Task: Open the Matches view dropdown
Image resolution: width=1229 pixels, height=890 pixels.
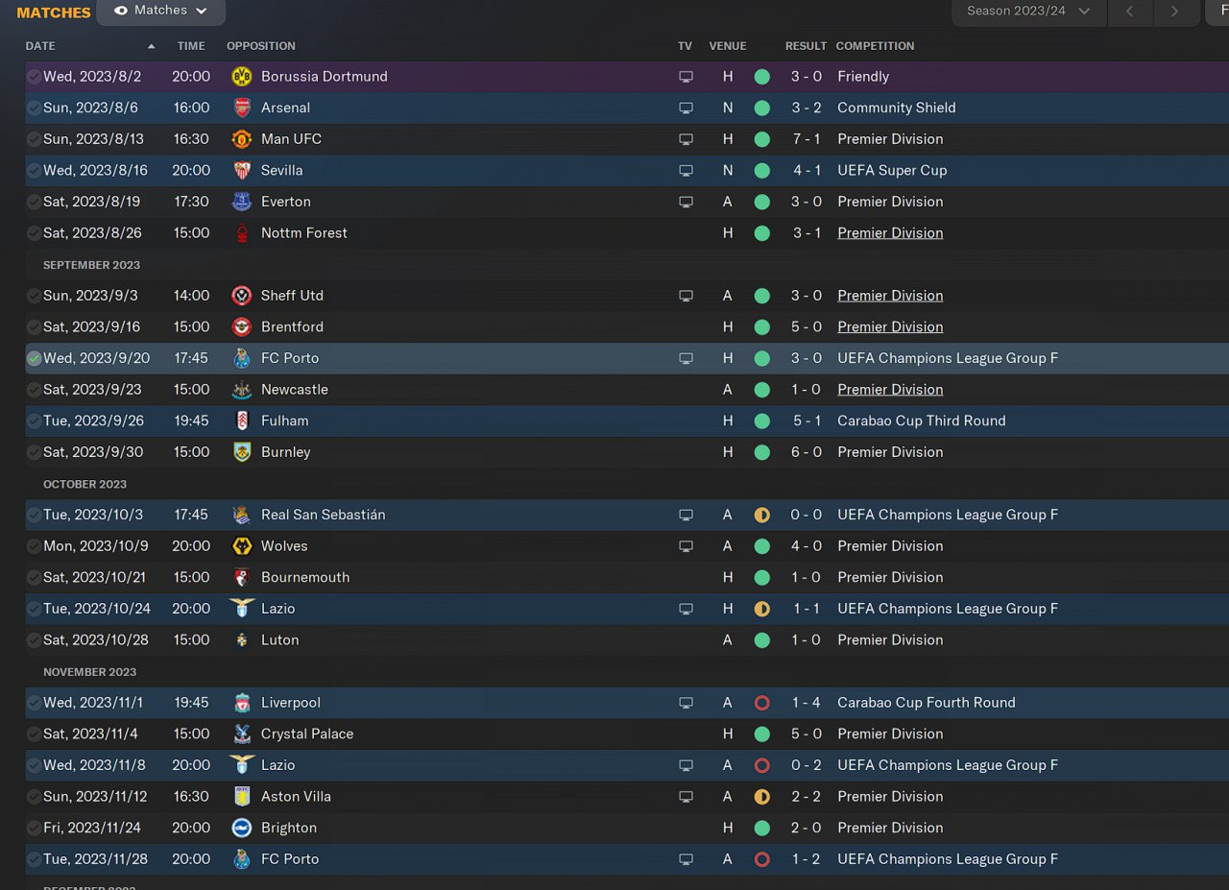Action: click(161, 12)
